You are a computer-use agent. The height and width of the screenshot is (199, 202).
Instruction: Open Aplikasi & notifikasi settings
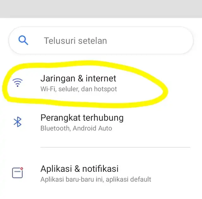pyautogui.click(x=101, y=173)
